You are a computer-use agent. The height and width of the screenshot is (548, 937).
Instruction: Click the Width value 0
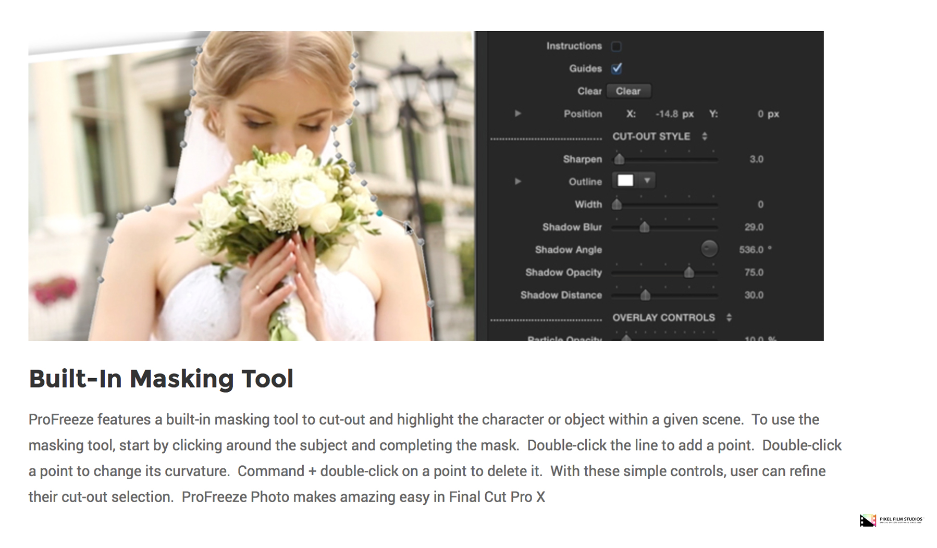760,205
